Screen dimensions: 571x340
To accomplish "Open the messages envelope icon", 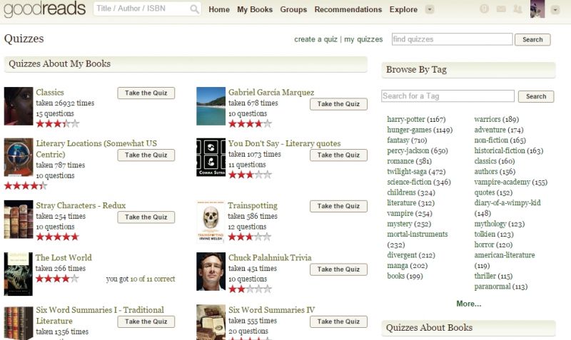I will (x=501, y=9).
